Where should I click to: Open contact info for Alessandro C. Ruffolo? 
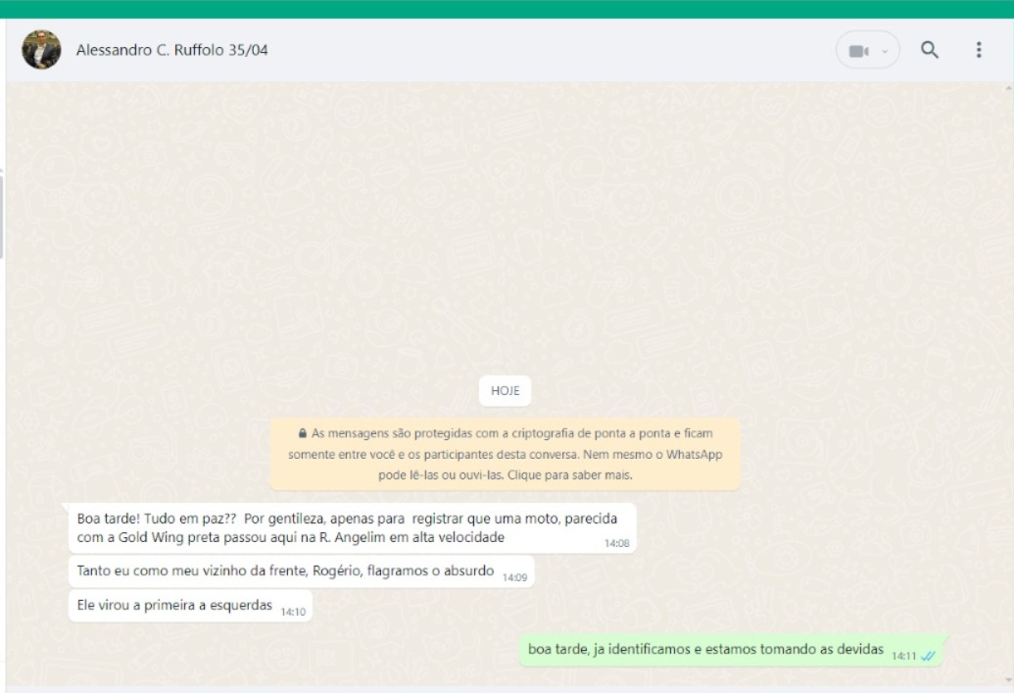[172, 51]
